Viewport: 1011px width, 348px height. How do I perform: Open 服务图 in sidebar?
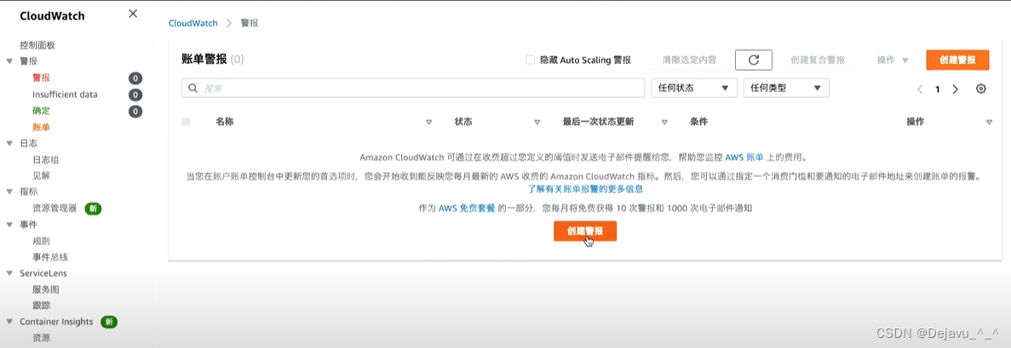coord(46,289)
